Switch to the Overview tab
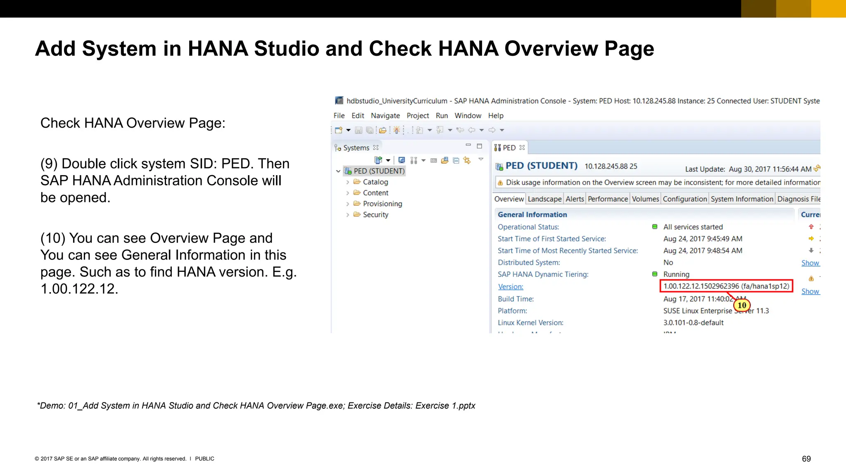This screenshot has width=846, height=476. pos(509,199)
